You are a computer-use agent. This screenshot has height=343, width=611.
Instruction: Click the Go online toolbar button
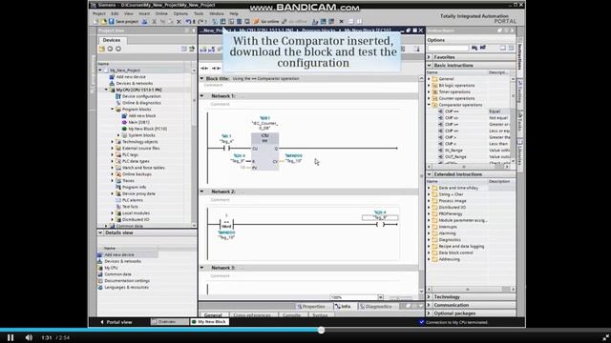[x=266, y=21]
